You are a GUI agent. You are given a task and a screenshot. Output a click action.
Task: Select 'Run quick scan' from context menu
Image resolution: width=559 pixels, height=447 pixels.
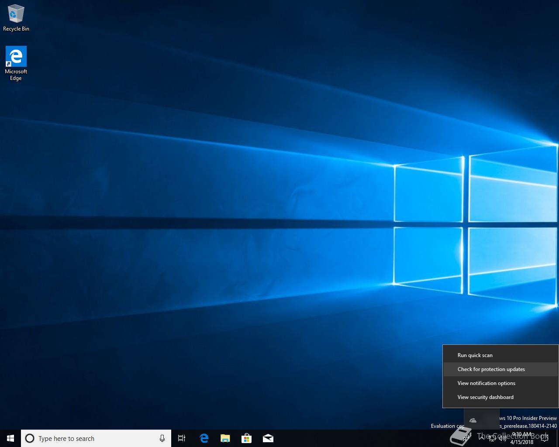(x=475, y=355)
